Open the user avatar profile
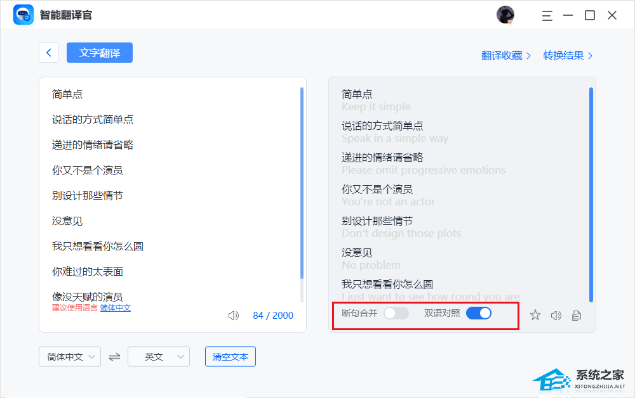 (x=505, y=15)
